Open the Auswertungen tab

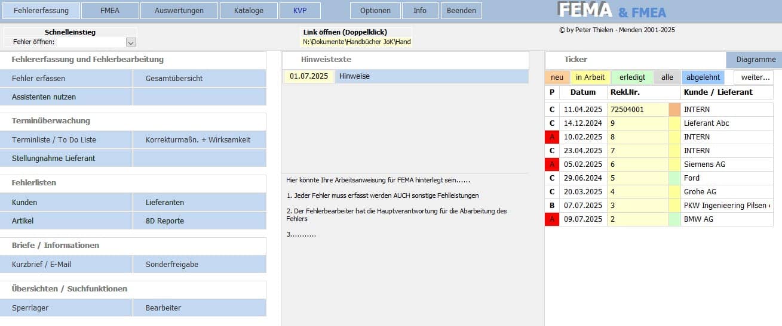coord(179,10)
